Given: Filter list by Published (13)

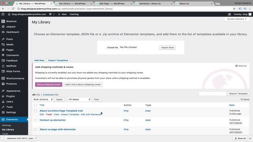Looking at the screenshot, I should (51, 95).
